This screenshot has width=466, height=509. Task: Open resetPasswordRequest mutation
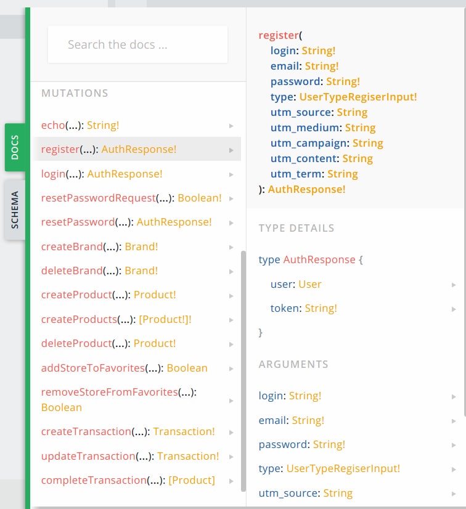pyautogui.click(x=131, y=198)
